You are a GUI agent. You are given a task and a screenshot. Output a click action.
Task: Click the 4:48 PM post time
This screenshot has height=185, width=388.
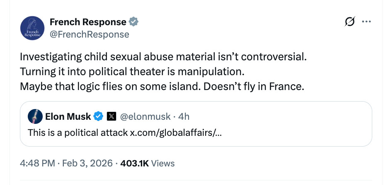[x=37, y=163]
